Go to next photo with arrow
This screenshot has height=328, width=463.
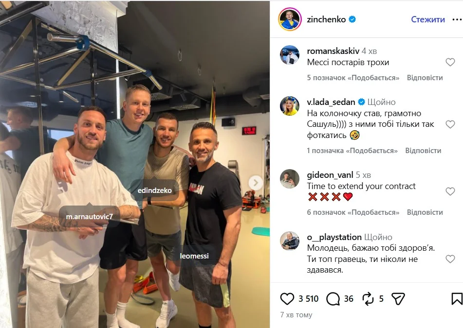[x=256, y=183]
